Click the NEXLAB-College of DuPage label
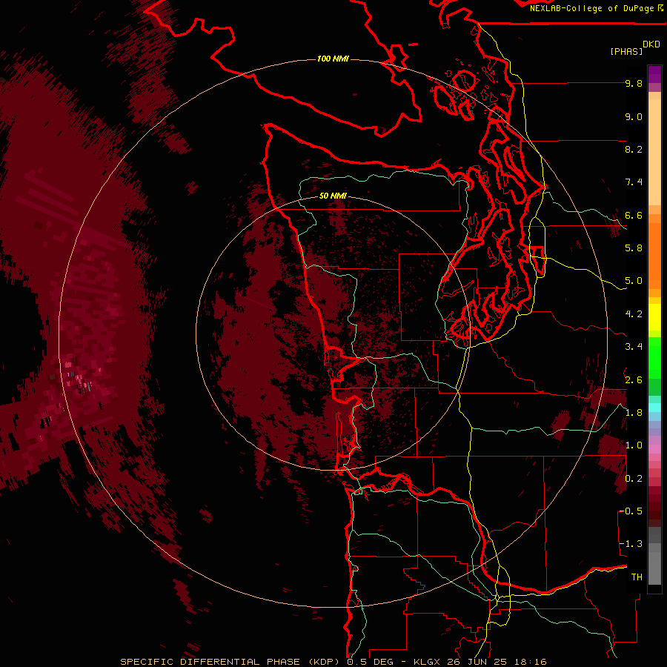667x667 pixels. [x=591, y=8]
